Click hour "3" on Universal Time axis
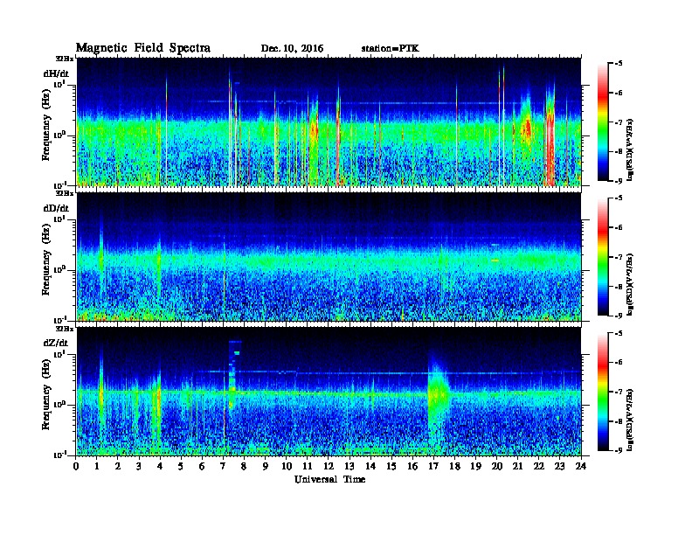Viewport: 692px width, 535px height. click(x=139, y=466)
